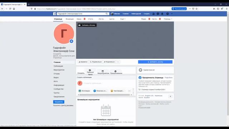Switch to the Страница tab
This screenshot has height=129, width=229.
point(58,19)
